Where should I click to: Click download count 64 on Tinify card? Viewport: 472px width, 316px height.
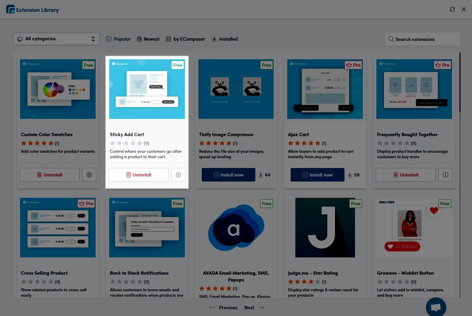coord(264,175)
